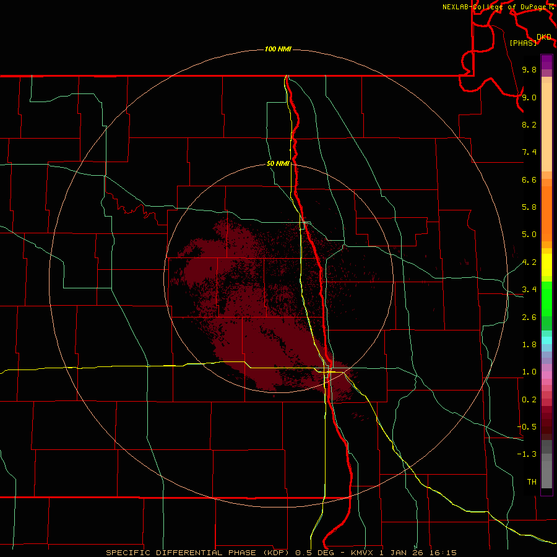Viewport: 557px width, 557px height.
Task: Click the KMVX station identifier in caption
Action: point(362,553)
